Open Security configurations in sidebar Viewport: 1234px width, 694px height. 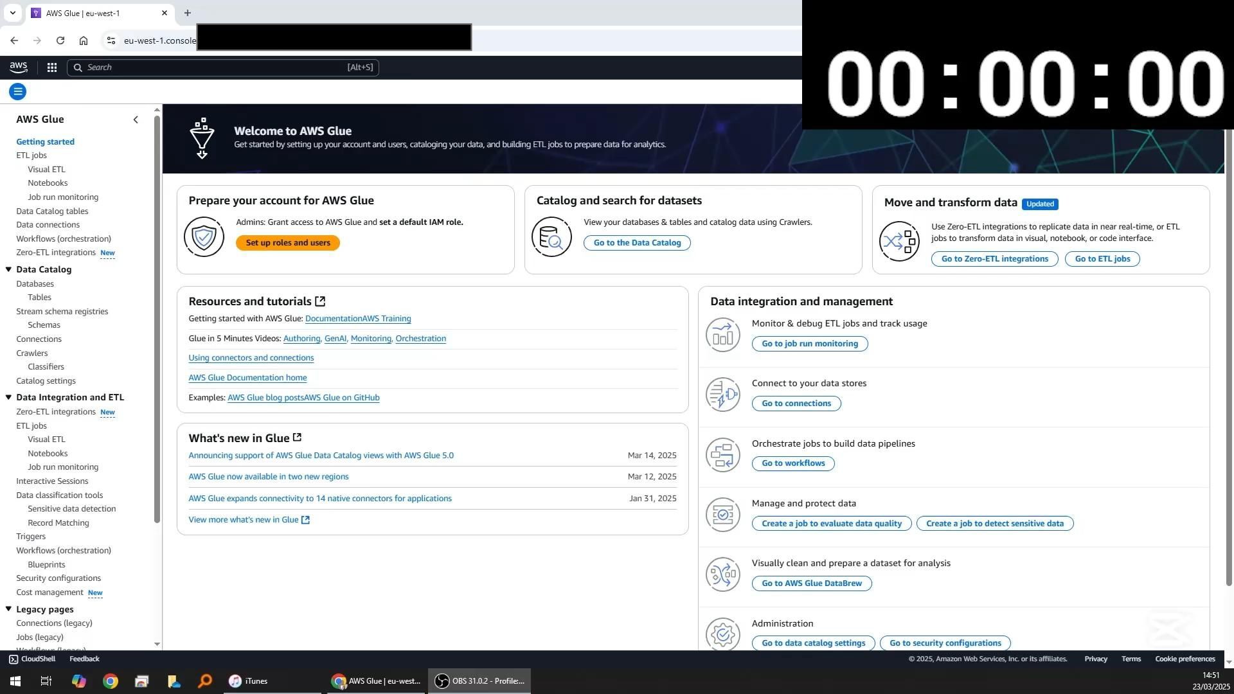(58, 578)
